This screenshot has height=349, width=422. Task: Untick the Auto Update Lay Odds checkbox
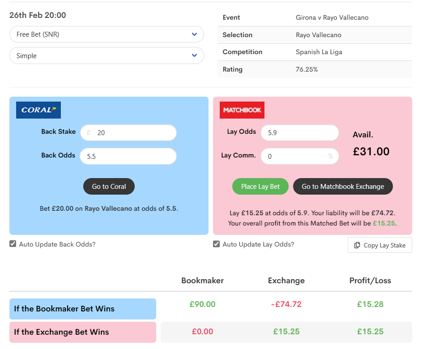click(x=217, y=244)
